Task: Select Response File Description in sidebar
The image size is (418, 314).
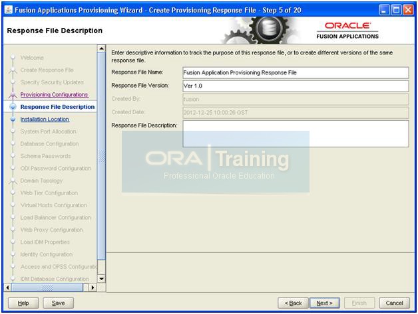Action: tap(57, 107)
